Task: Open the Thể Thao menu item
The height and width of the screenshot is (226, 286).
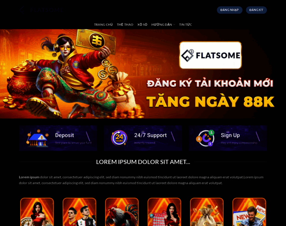Action: click(x=125, y=24)
